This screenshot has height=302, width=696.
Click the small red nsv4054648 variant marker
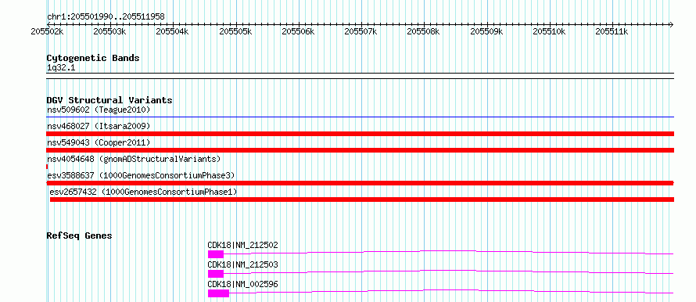click(x=47, y=167)
